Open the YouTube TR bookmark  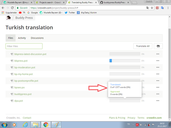point(22,13)
